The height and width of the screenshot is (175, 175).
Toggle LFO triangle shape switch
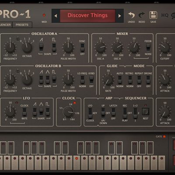[x=41, y=112]
